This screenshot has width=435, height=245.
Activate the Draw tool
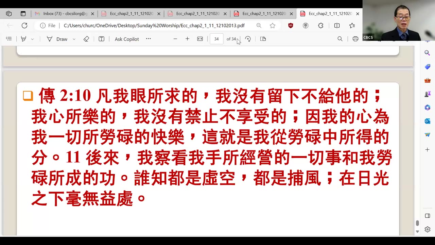click(x=57, y=39)
